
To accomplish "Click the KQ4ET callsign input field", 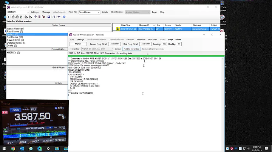I will pyautogui.click(x=78, y=44).
